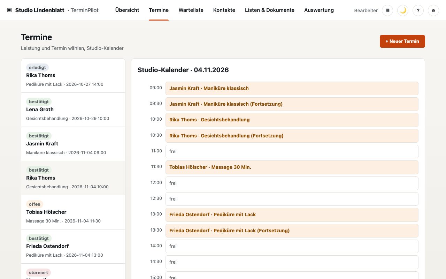Click the Studio Lindenblatt logo icon
Viewport: 446px width, 279px height.
coord(9,10)
